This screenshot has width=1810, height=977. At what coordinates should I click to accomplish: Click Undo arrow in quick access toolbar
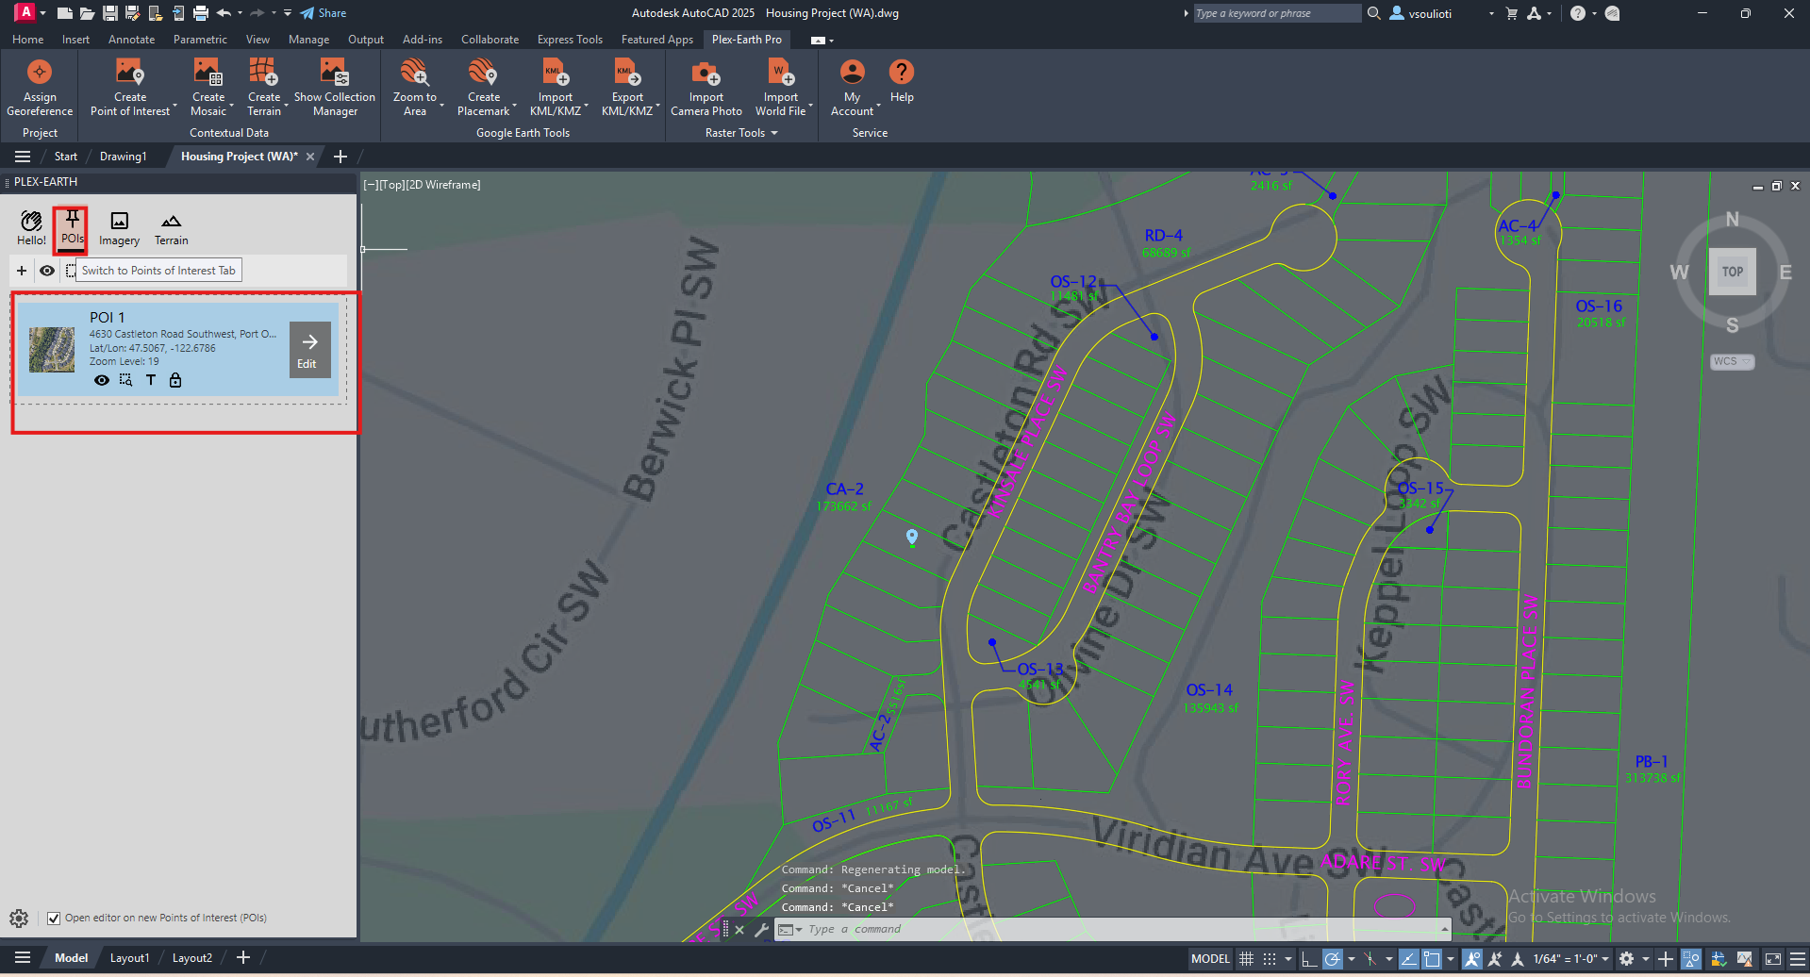tap(224, 13)
